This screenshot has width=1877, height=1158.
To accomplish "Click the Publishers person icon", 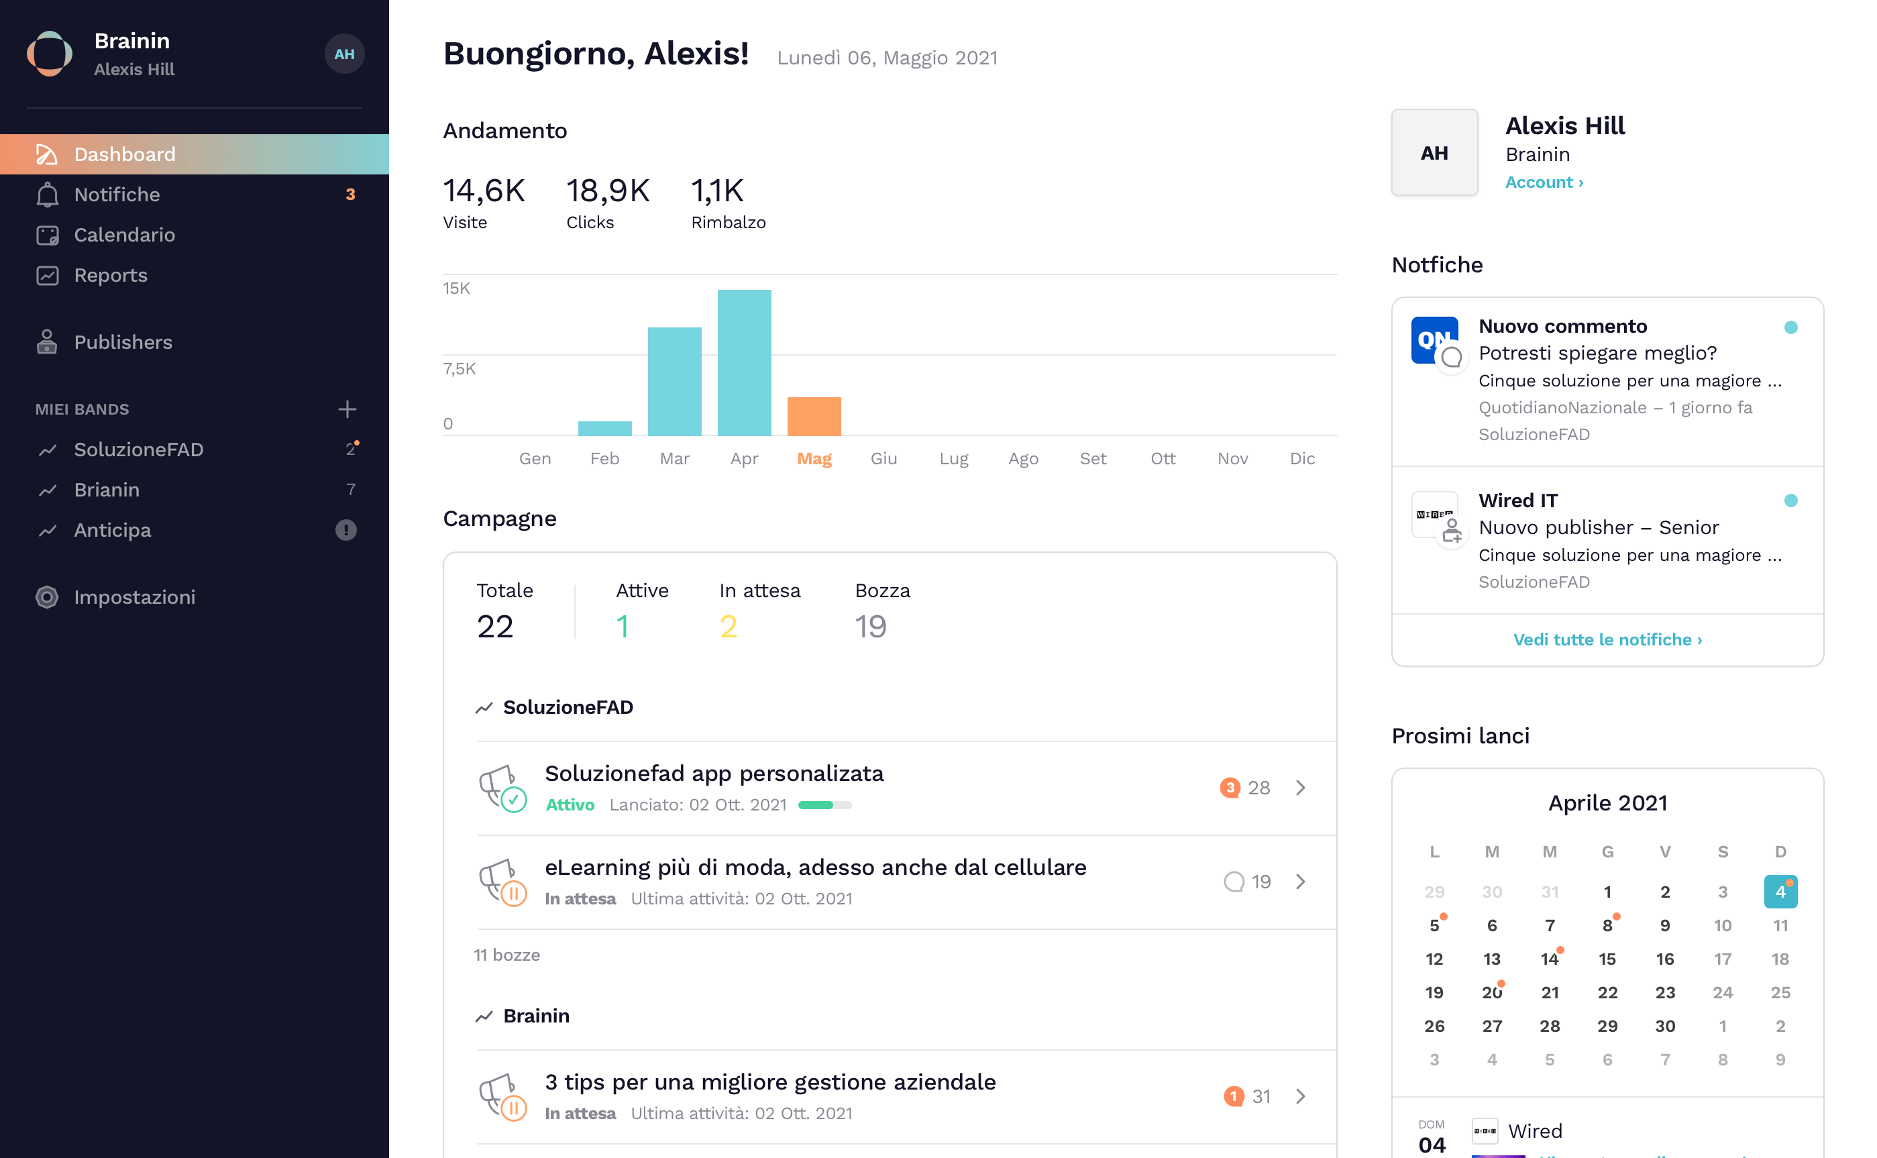I will tap(47, 342).
